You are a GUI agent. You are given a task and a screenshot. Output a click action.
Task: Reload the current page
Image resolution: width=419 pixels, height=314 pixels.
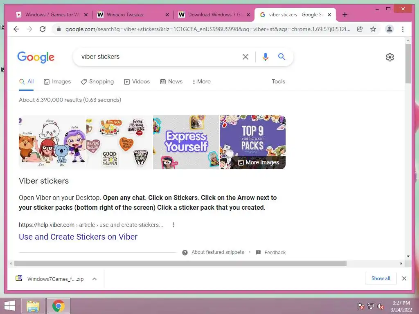coord(43,29)
